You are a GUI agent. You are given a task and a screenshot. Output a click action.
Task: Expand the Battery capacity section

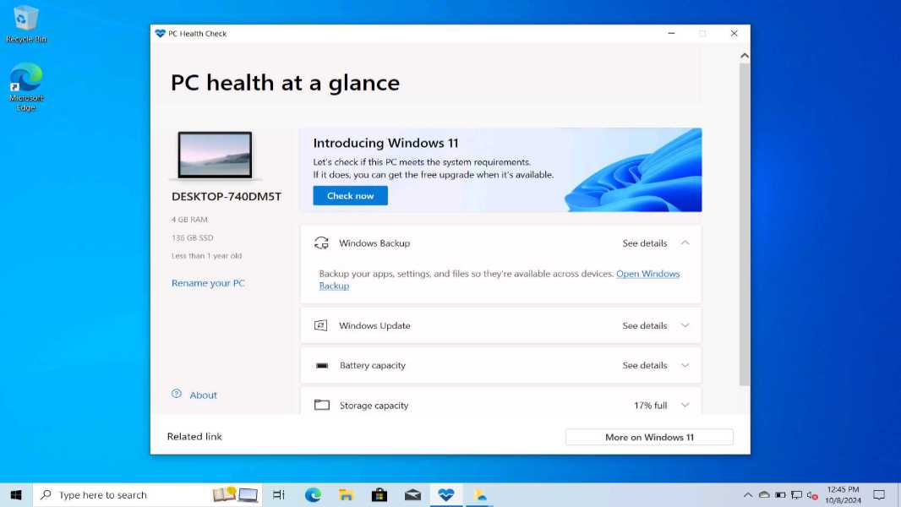685,366
